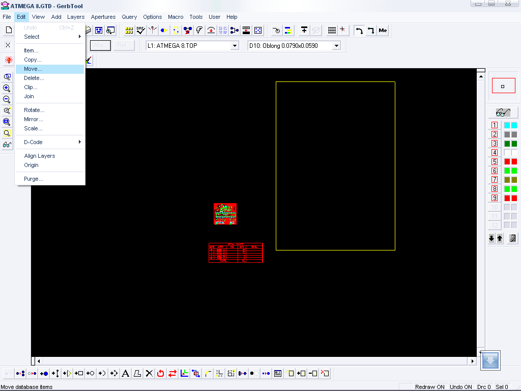The image size is (521, 391).
Task: Click the horizontal scrollbar right arrow
Action: coord(472,361)
